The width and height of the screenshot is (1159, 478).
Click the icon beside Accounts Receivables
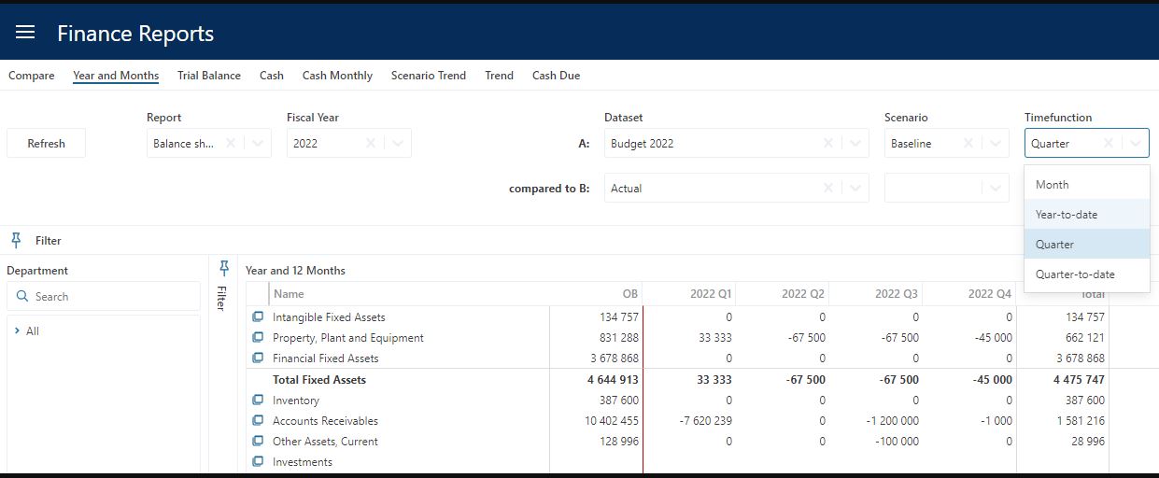tap(258, 421)
